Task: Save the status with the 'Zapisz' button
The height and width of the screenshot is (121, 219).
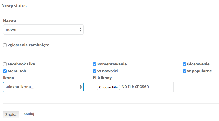Action: [x=11, y=114]
